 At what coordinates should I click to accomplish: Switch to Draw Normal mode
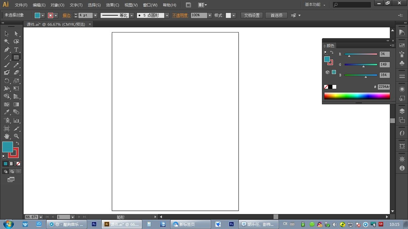pos(5,171)
